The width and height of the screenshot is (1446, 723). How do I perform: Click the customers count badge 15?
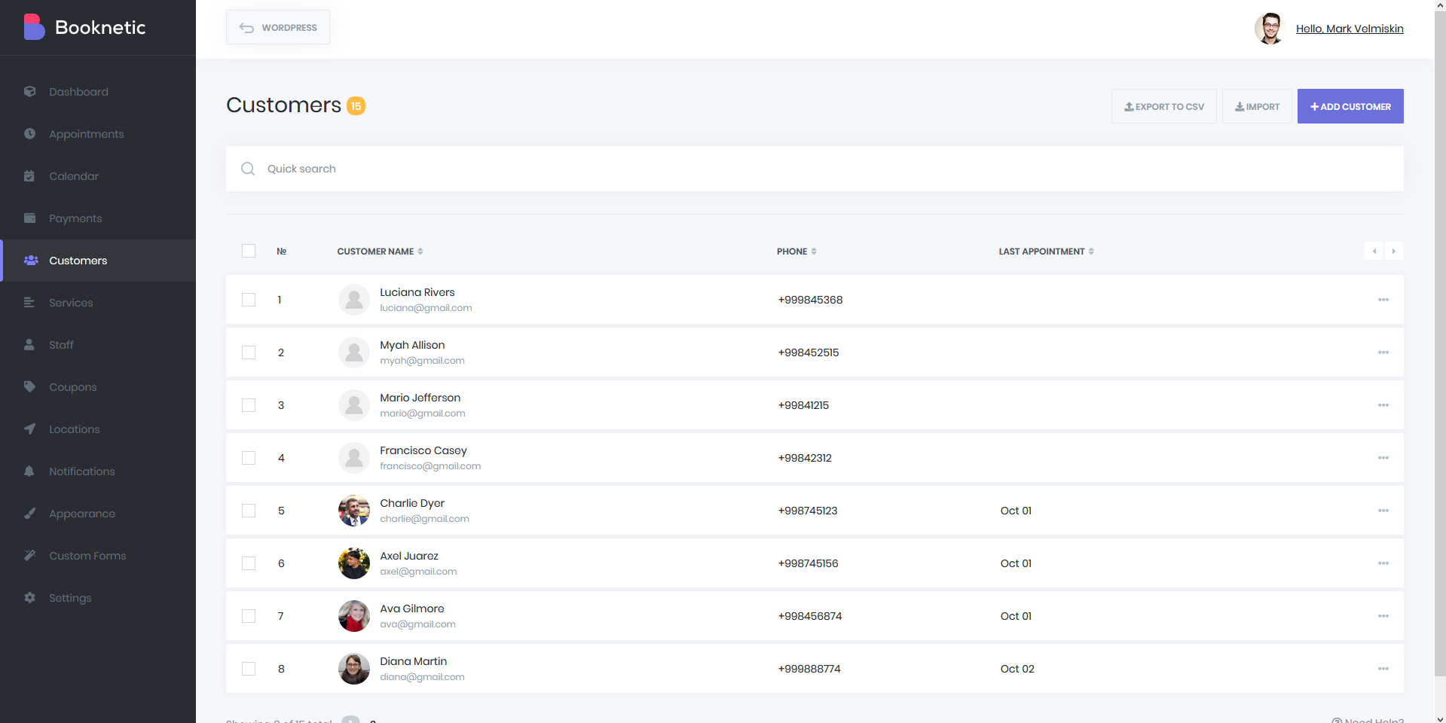click(356, 106)
